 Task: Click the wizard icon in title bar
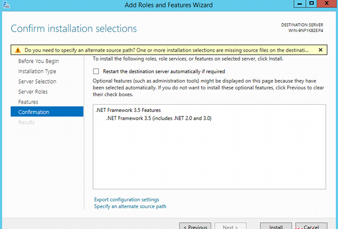(x=6, y=5)
